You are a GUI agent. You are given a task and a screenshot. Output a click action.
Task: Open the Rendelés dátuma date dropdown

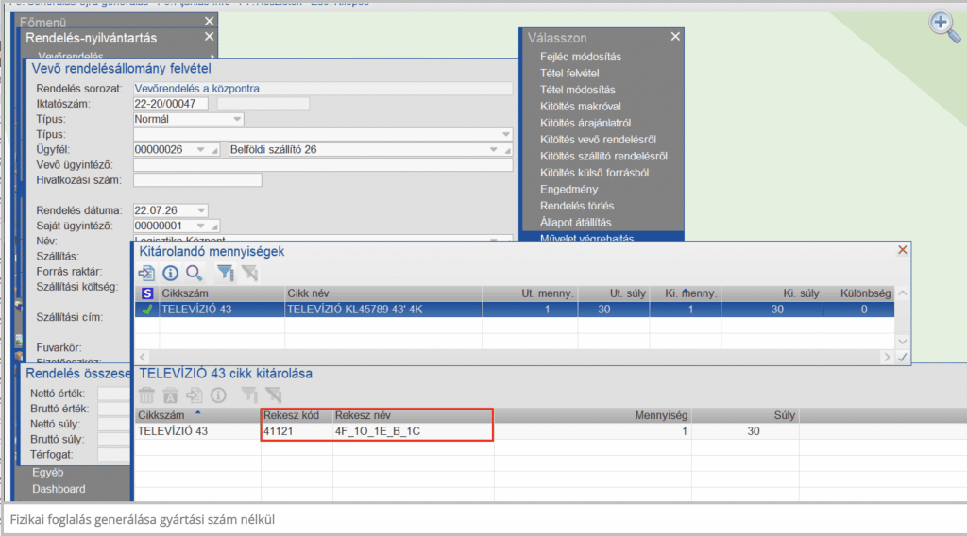201,210
